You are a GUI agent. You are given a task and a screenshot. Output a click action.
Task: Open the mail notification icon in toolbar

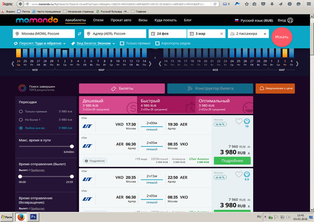[x=226, y=4]
